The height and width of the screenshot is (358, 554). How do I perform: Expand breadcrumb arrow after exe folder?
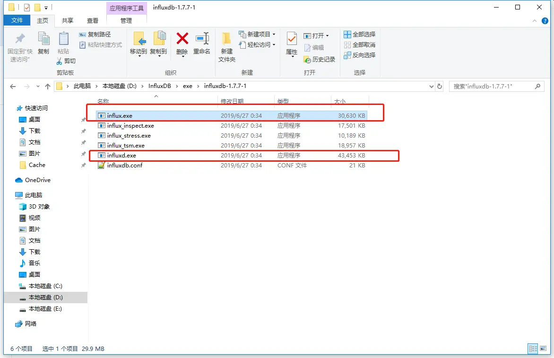(198, 86)
